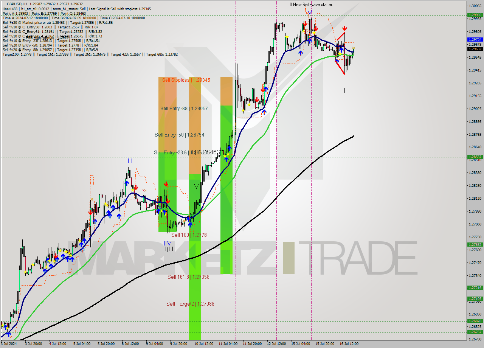Screen dimensions: 484x348
Task: Click the 1.28380 price axis value
Action: coord(475,173)
